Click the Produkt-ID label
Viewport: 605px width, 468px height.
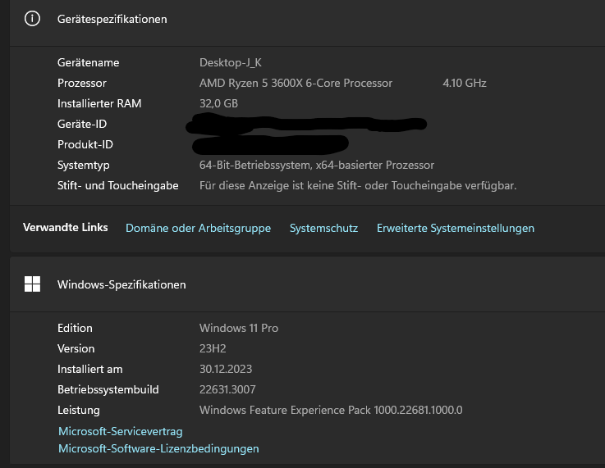[x=85, y=144]
